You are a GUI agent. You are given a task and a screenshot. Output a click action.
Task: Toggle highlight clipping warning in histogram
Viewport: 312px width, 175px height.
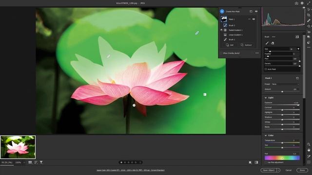pyautogui.click(x=304, y=8)
